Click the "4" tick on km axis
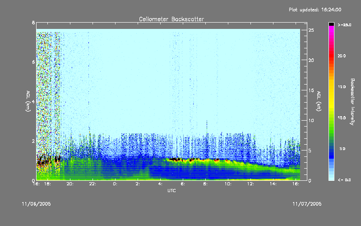 pyautogui.click(x=33, y=101)
